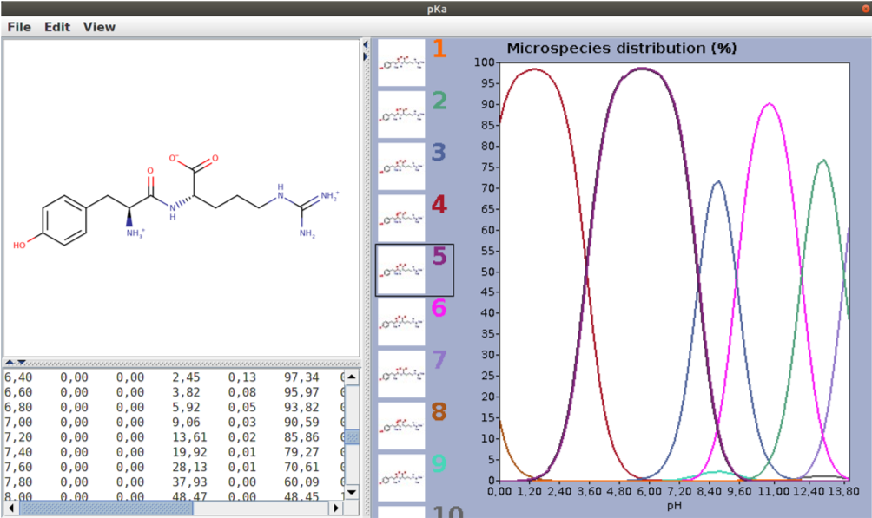Select microspecies 8 thumbnail

[401, 426]
